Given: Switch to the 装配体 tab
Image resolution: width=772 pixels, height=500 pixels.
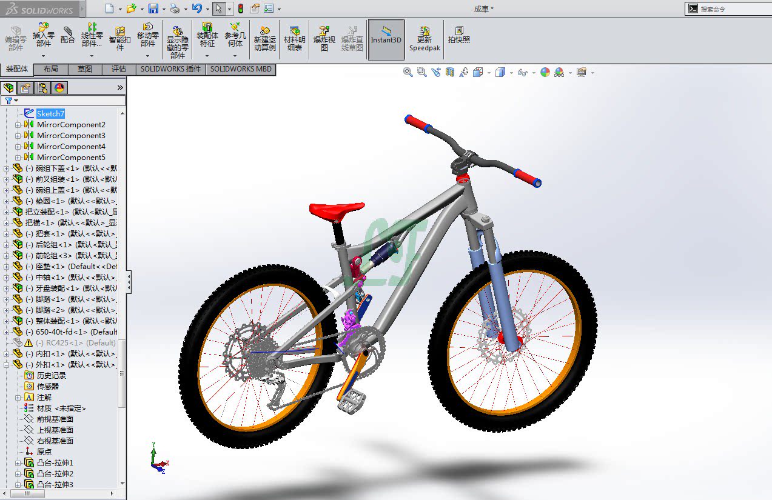Looking at the screenshot, I should coord(17,69).
